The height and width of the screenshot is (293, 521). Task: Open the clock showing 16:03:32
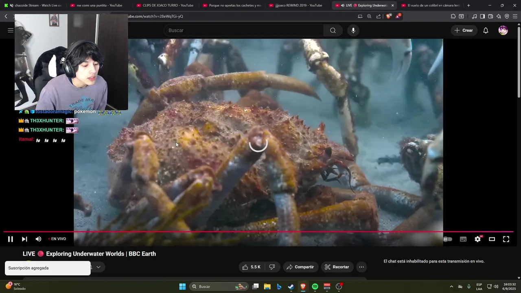[x=510, y=286]
